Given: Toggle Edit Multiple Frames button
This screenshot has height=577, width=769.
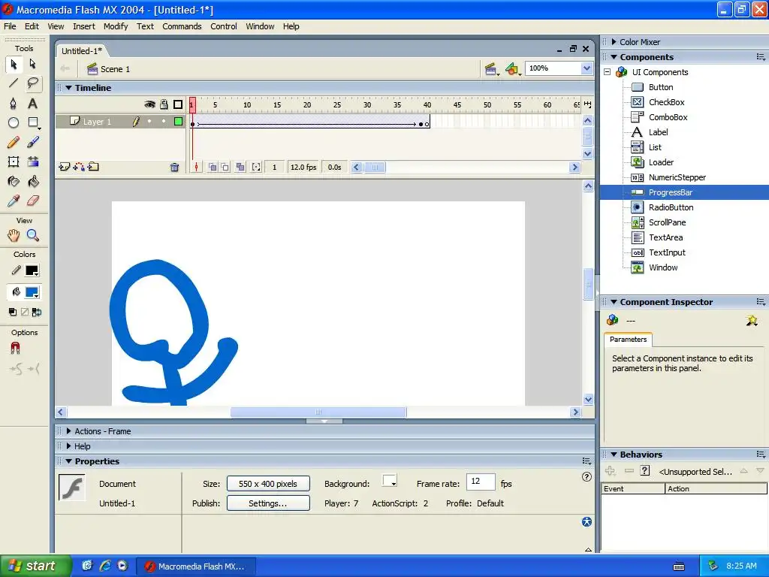Looking at the screenshot, I should tap(240, 168).
